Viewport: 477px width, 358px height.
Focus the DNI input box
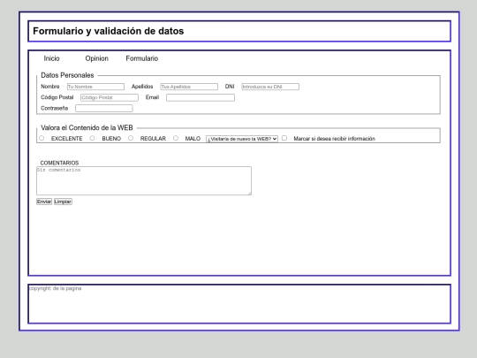tap(270, 87)
